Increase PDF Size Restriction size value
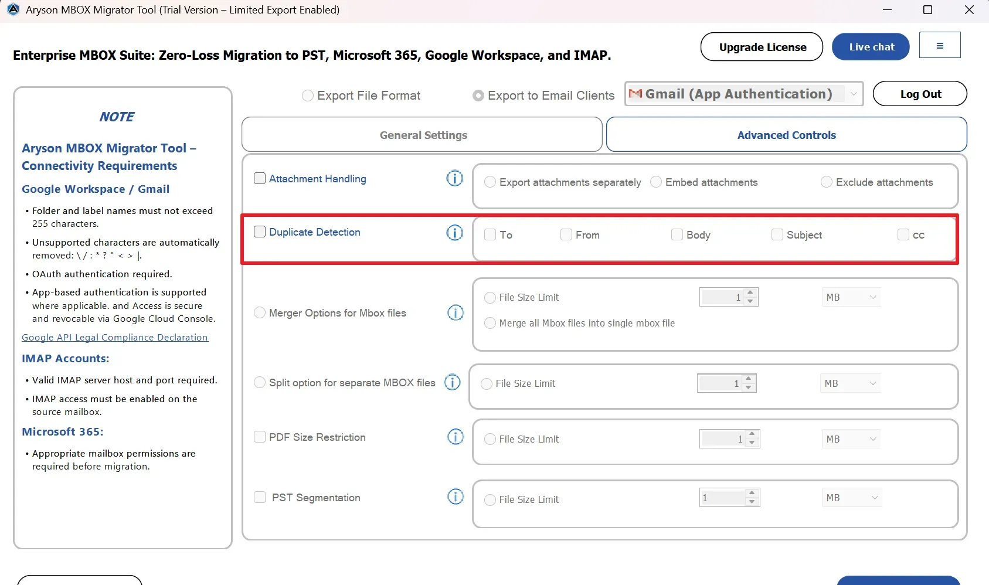989x585 pixels. point(752,434)
